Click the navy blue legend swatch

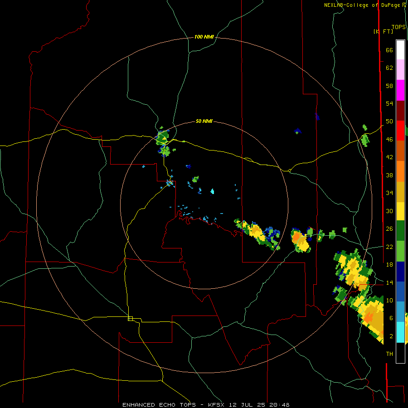400,272
